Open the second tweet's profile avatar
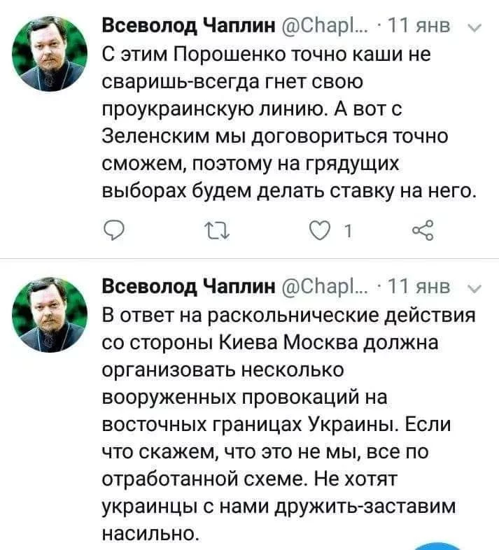The image size is (499, 550). pyautogui.click(x=50, y=313)
